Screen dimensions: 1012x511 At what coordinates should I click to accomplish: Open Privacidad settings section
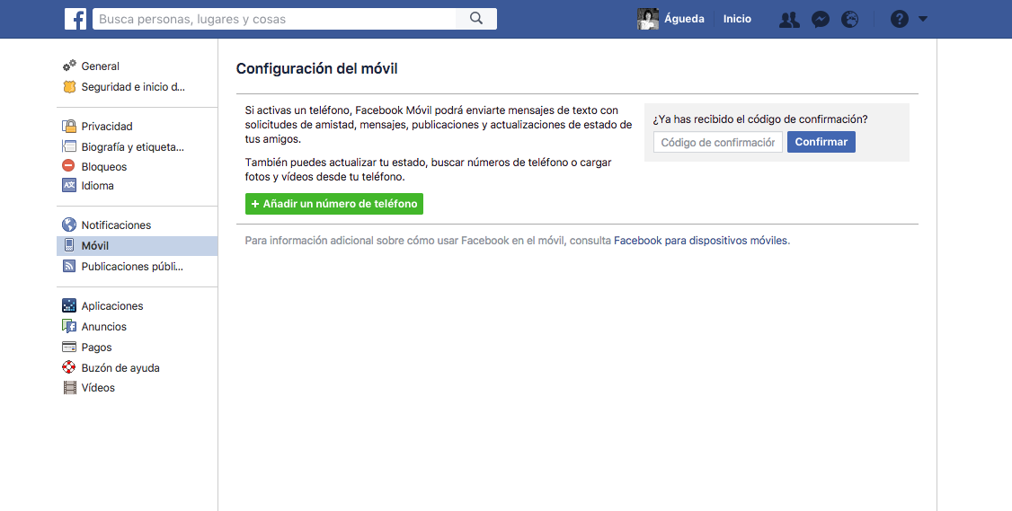click(106, 127)
